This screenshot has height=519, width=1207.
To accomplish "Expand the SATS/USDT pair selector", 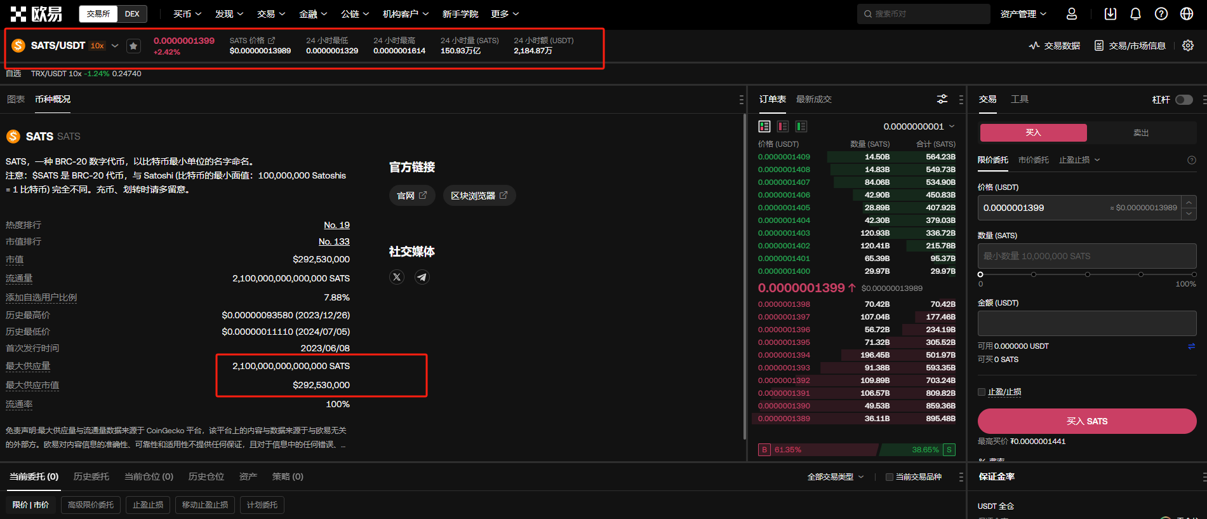I will tap(115, 46).
